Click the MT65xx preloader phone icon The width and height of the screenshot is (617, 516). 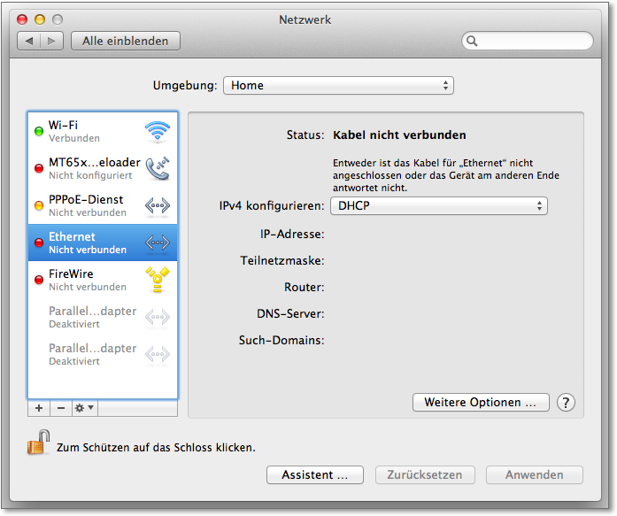click(x=157, y=168)
